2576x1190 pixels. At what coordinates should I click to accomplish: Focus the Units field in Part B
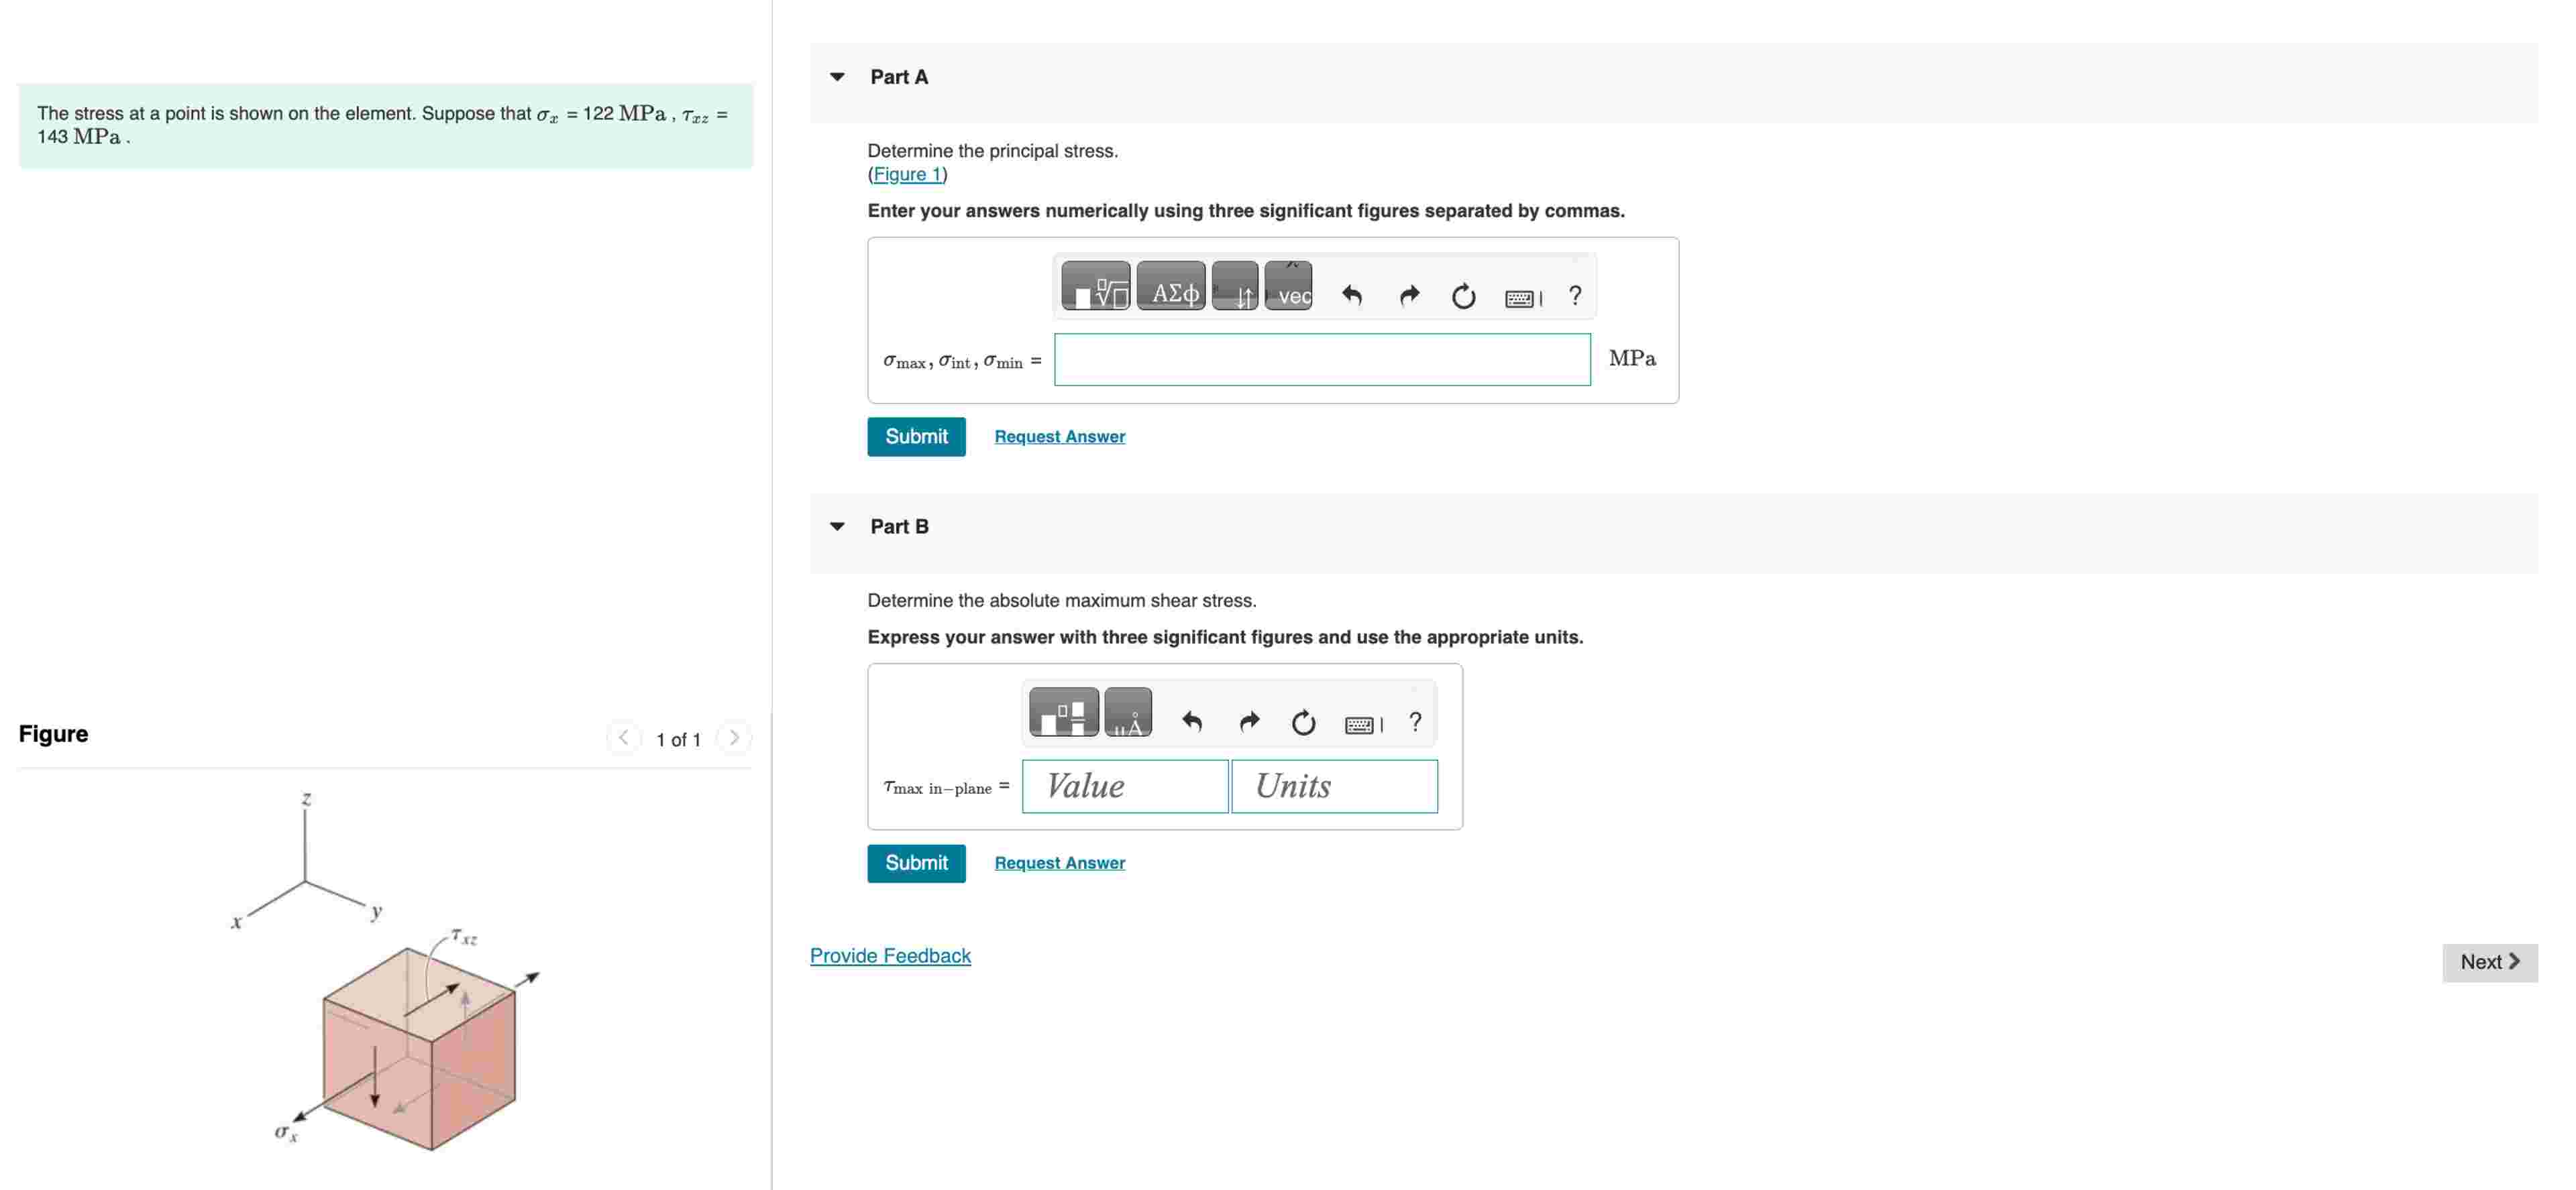coord(1334,786)
